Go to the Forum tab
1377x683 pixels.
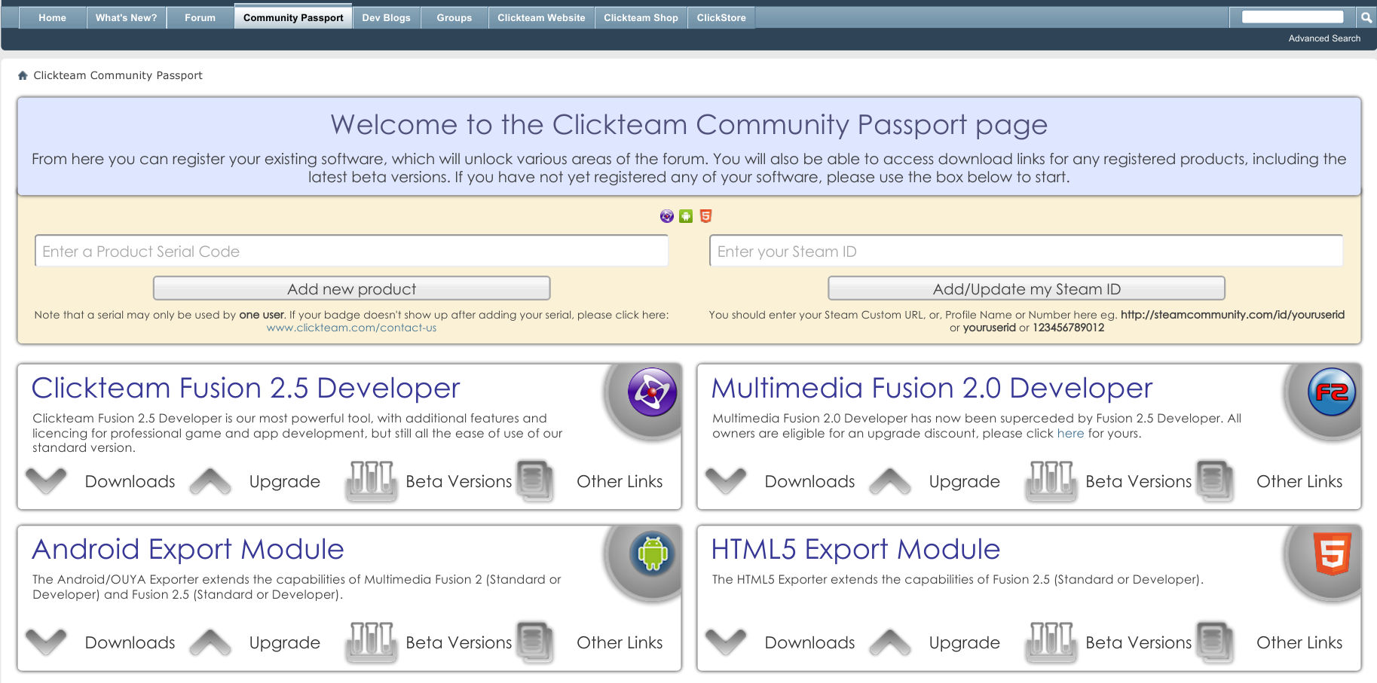point(200,17)
